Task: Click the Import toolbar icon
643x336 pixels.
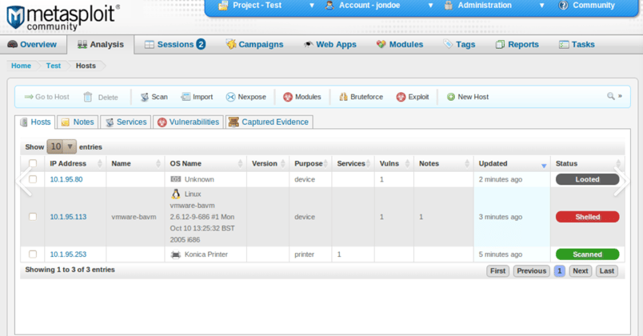Action: point(186,97)
